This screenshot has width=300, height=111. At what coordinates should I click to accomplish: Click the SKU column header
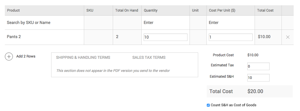pos(90,11)
